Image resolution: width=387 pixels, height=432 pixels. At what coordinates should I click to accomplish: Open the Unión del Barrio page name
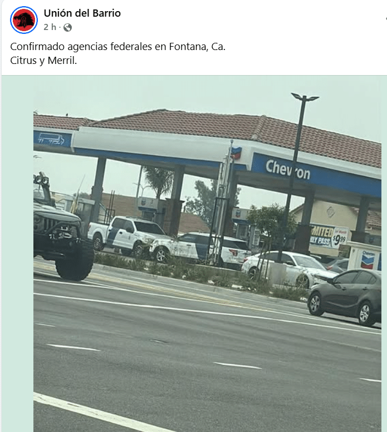coord(82,13)
